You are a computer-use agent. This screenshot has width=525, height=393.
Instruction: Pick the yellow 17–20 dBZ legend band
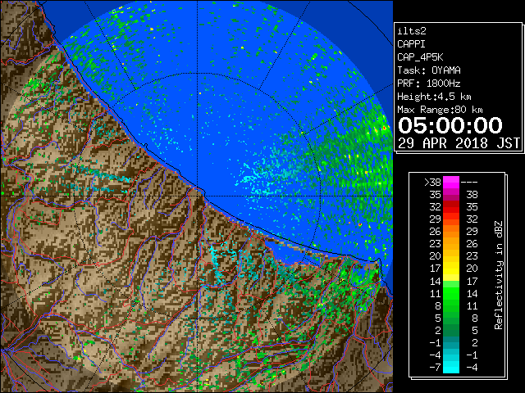451,269
